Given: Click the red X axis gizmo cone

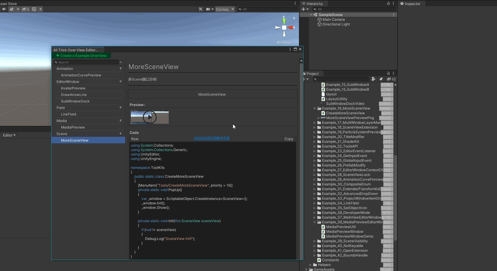Looking at the screenshot, I should click(x=291, y=28).
